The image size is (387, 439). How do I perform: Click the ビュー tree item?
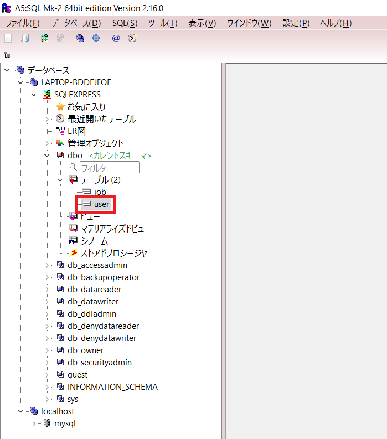(90, 216)
